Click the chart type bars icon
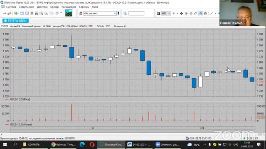Screen dimensions: 266x149 pos(158,13)
